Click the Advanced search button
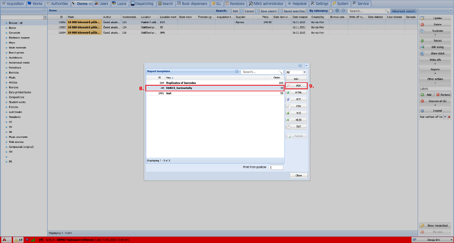 tap(403, 11)
